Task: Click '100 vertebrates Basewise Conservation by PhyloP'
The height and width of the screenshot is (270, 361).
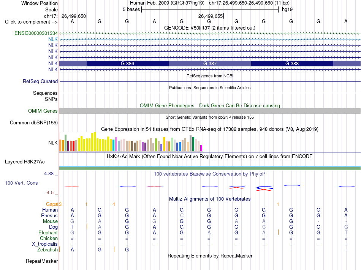Action: (x=209, y=174)
